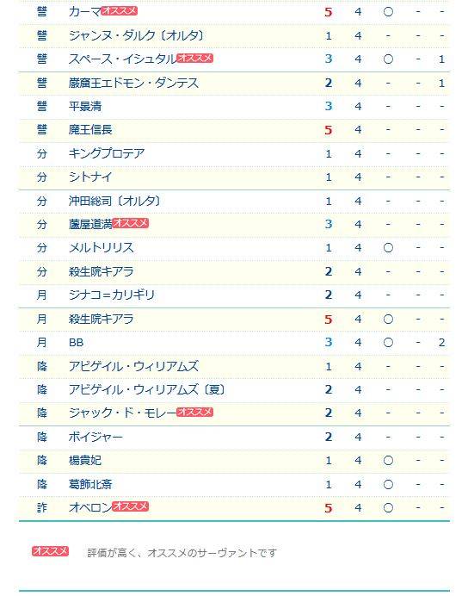Screen dimensions: 468x596
Task: Click the オススメ legend badge below table
Action: [50, 550]
